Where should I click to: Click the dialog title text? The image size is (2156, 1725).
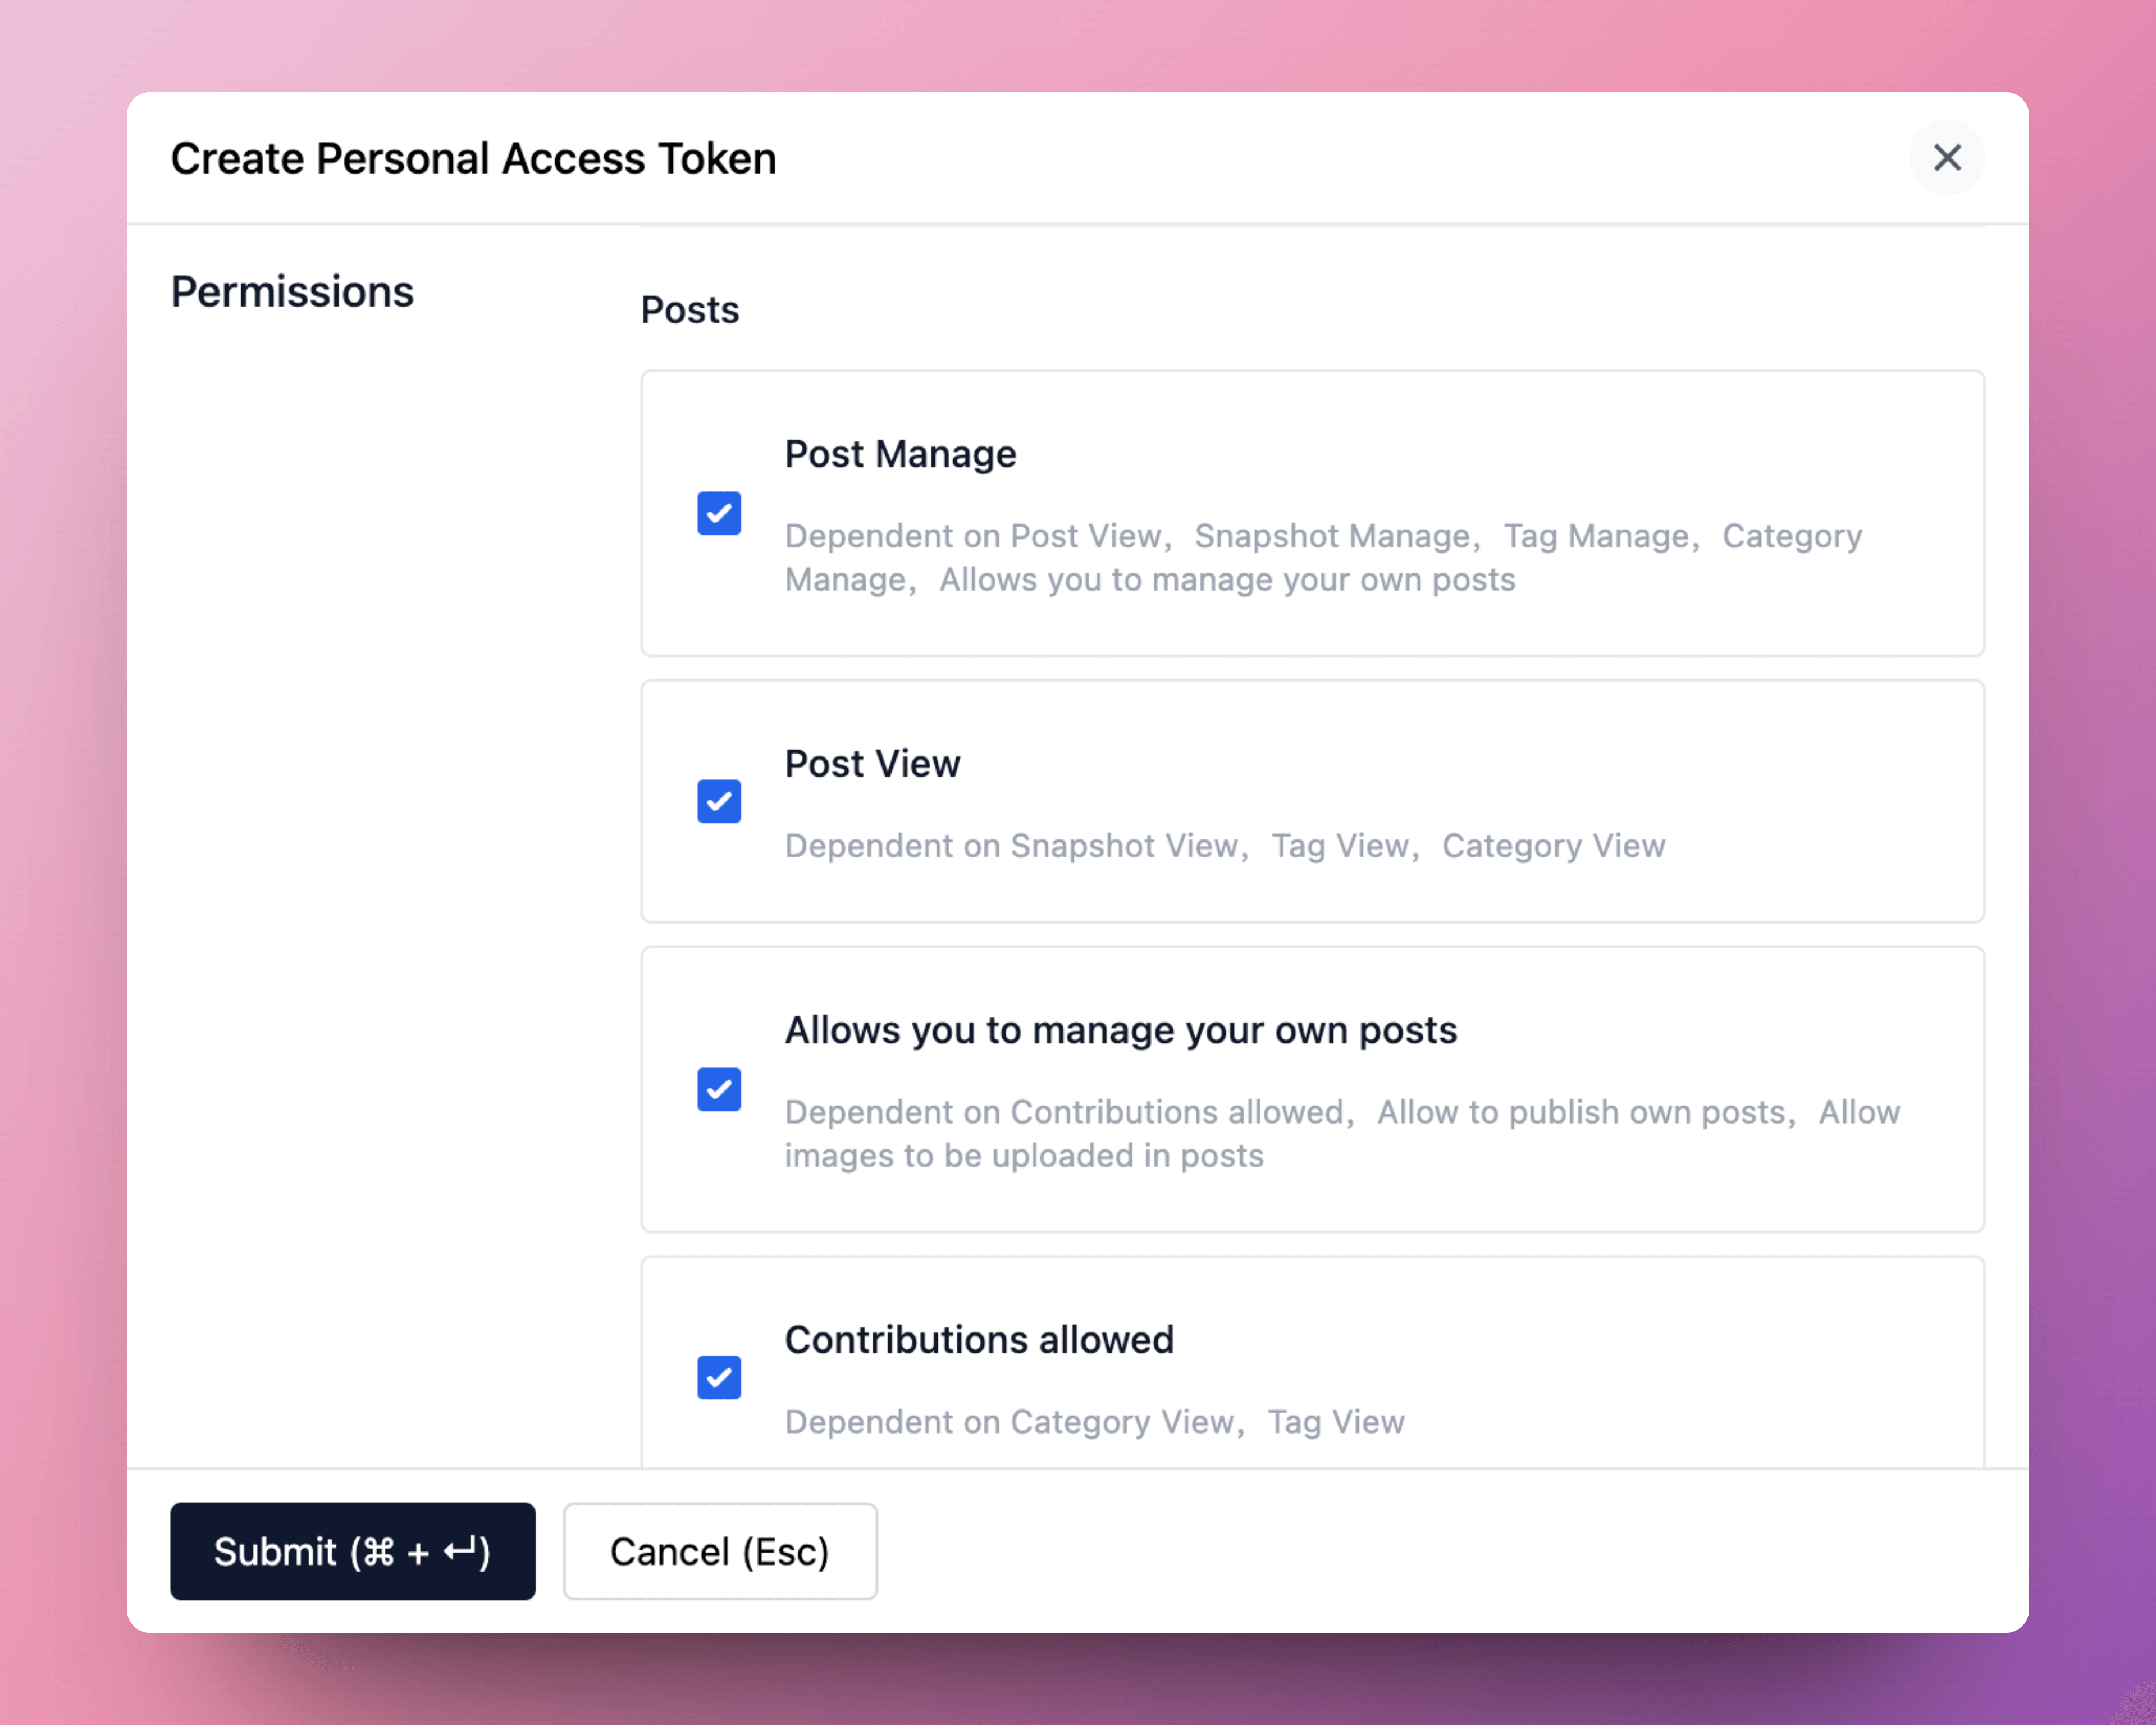pyautogui.click(x=473, y=159)
